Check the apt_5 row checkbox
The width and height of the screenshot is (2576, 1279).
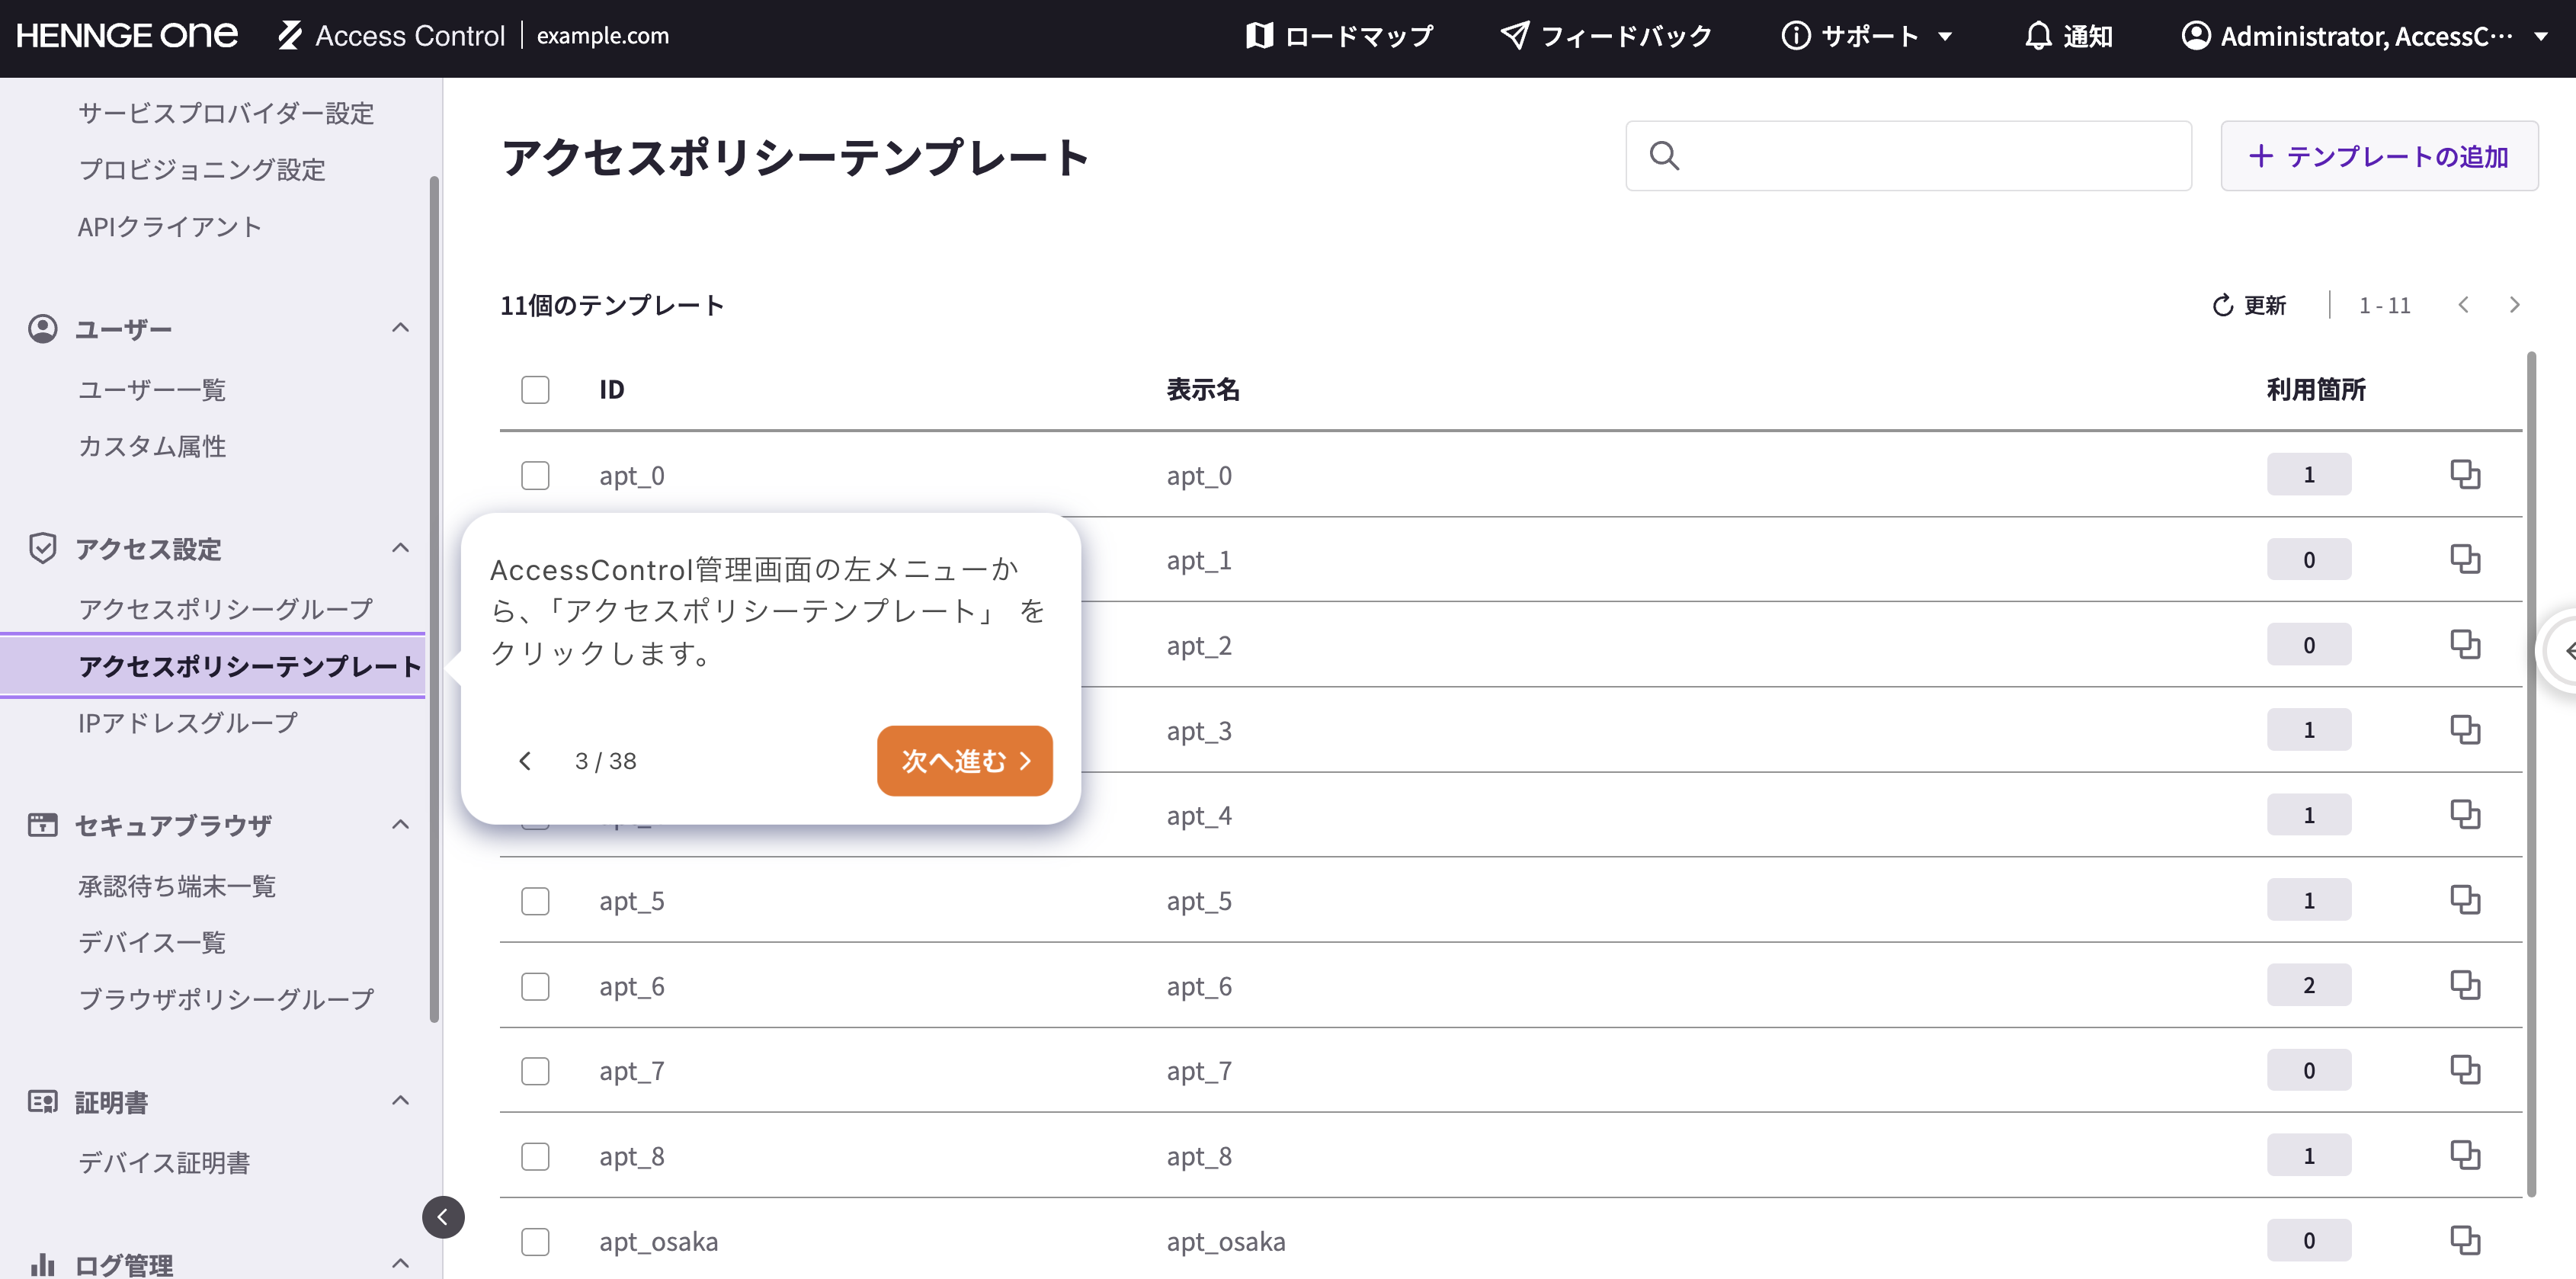coord(536,901)
